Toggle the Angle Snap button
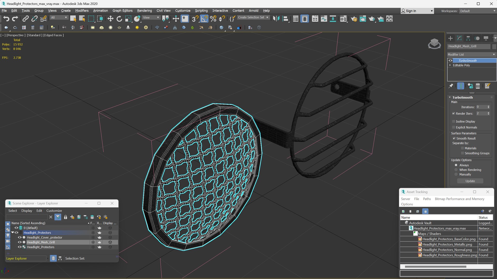The image size is (497, 279). pyautogui.click(x=204, y=19)
